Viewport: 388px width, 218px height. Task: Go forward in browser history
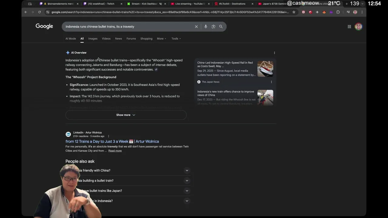click(x=32, y=12)
